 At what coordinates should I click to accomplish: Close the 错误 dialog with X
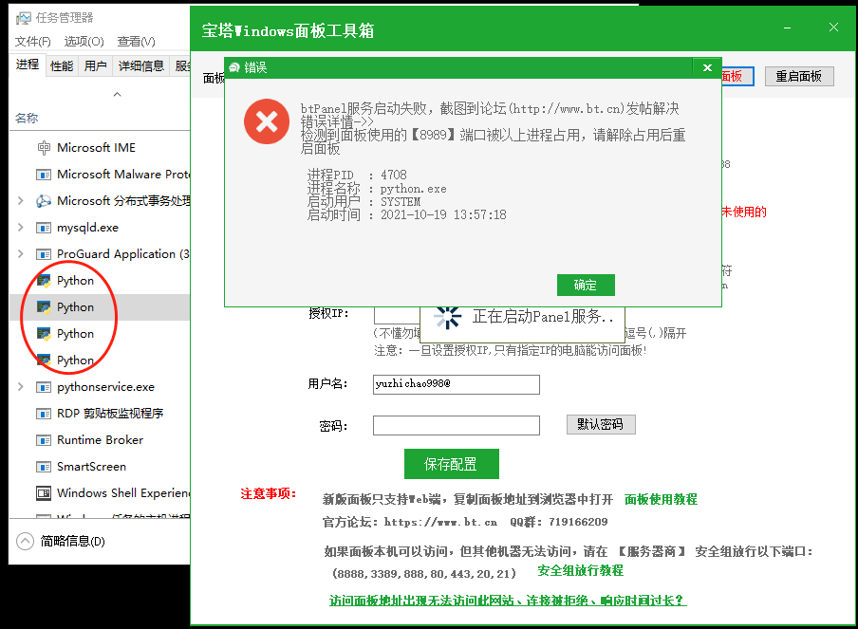click(x=707, y=67)
